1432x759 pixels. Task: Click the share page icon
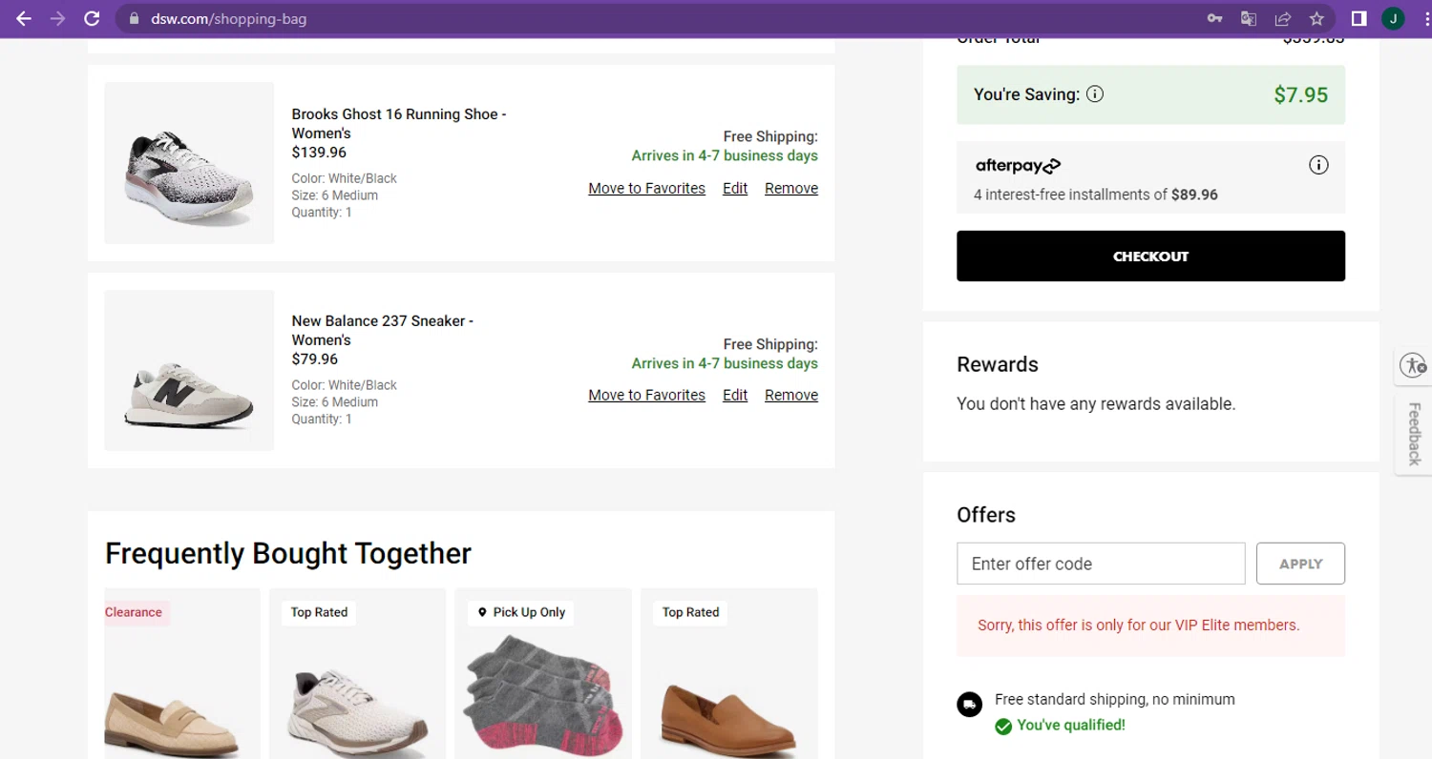tap(1282, 18)
